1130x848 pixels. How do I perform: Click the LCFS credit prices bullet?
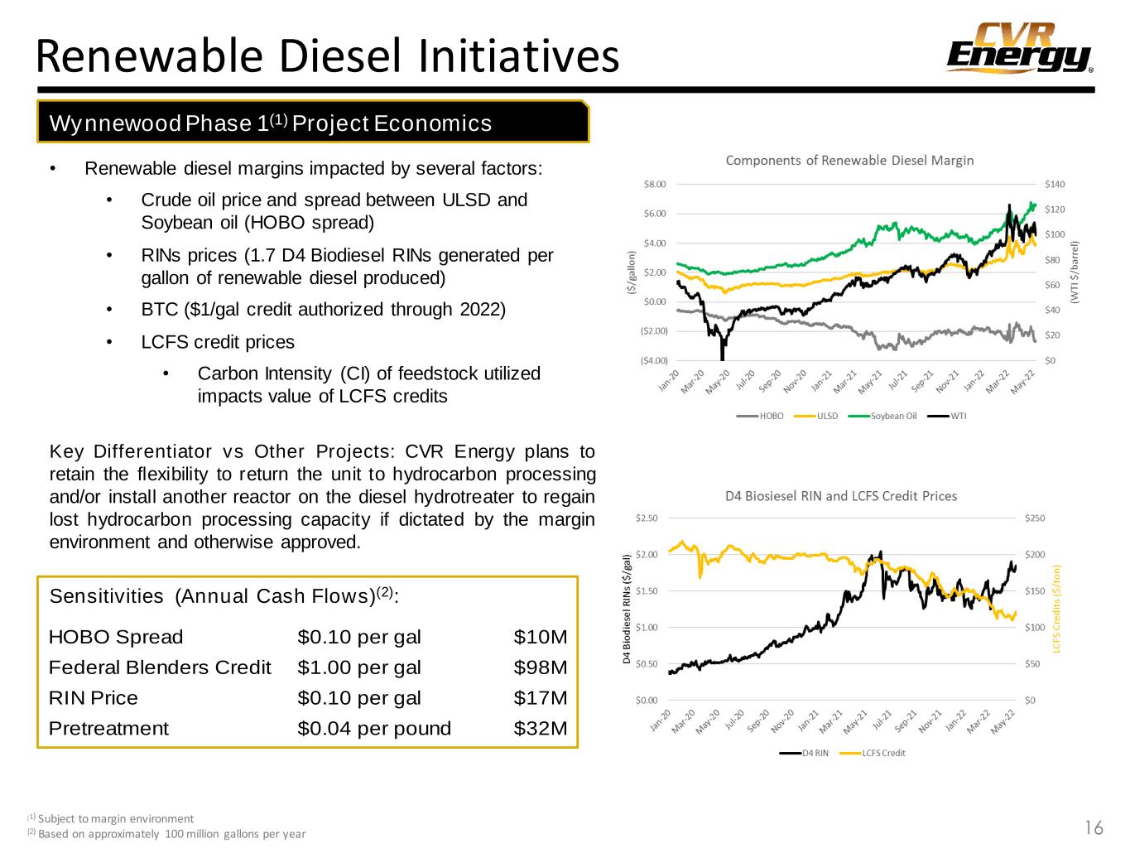218,342
